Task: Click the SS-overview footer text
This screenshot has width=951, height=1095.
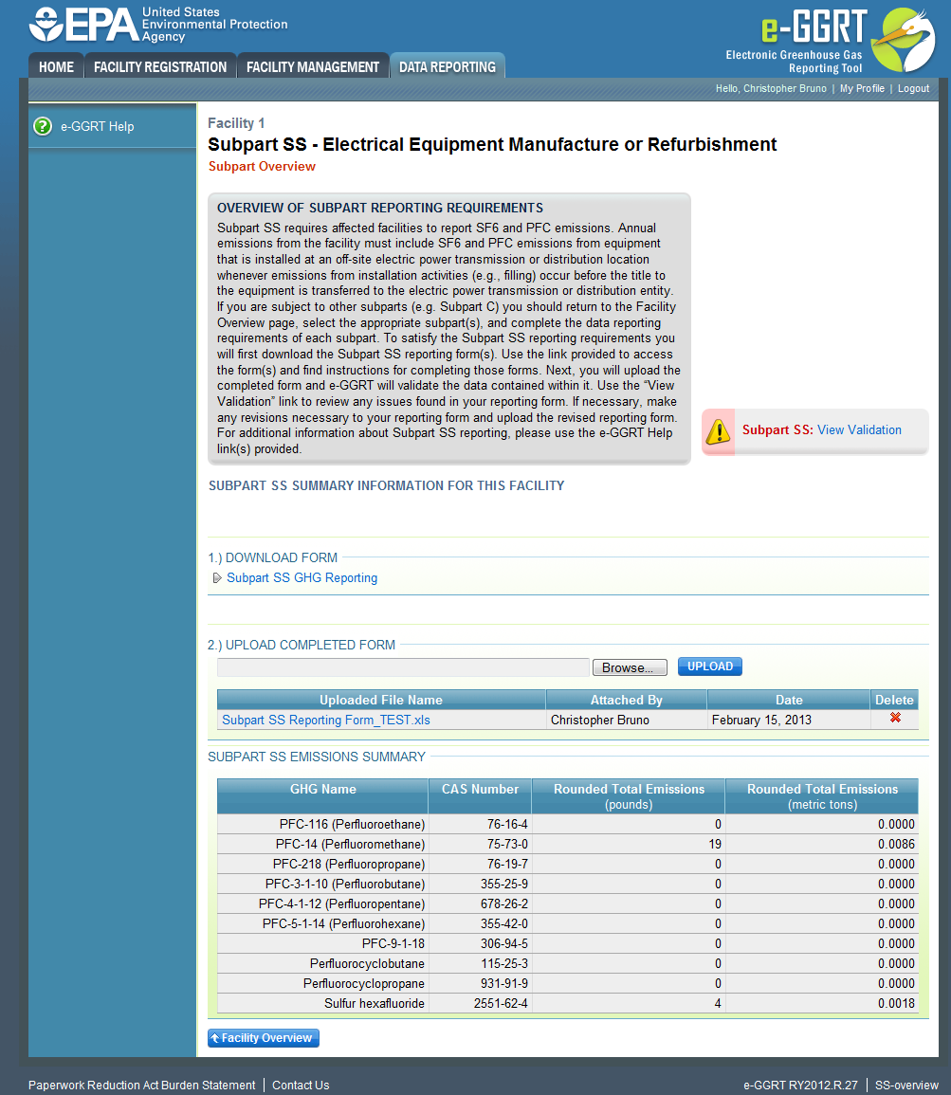Action: click(x=906, y=1086)
